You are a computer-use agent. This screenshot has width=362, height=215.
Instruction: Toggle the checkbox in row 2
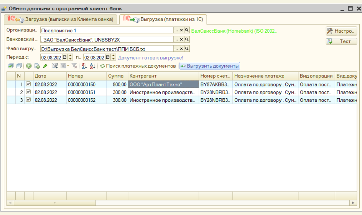click(28, 92)
